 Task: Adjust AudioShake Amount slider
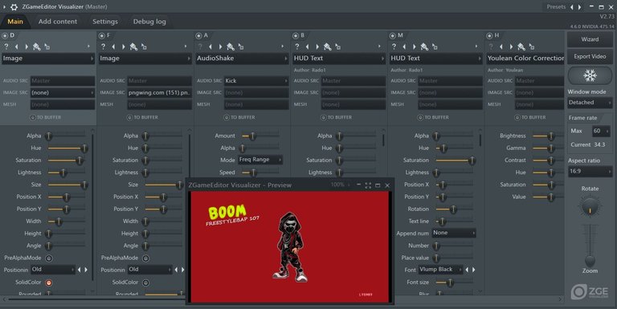tap(260, 136)
